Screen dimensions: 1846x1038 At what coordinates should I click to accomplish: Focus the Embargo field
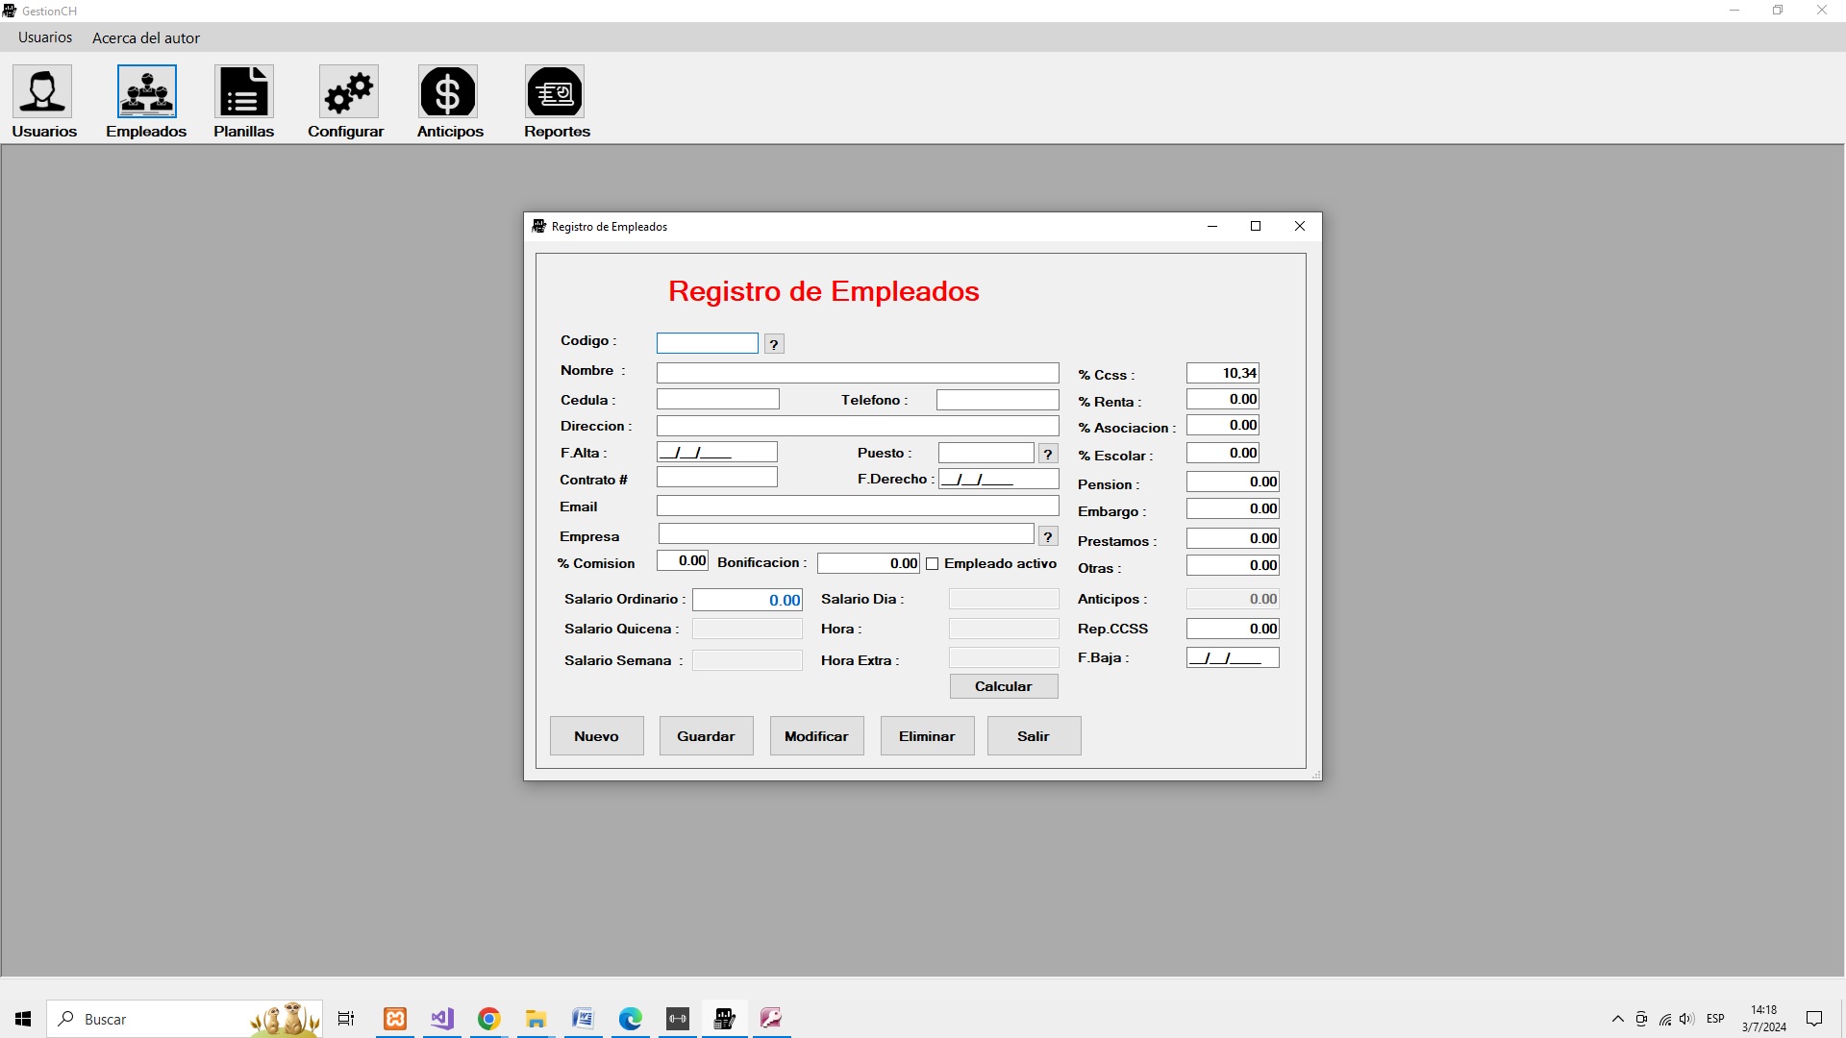1233,508
